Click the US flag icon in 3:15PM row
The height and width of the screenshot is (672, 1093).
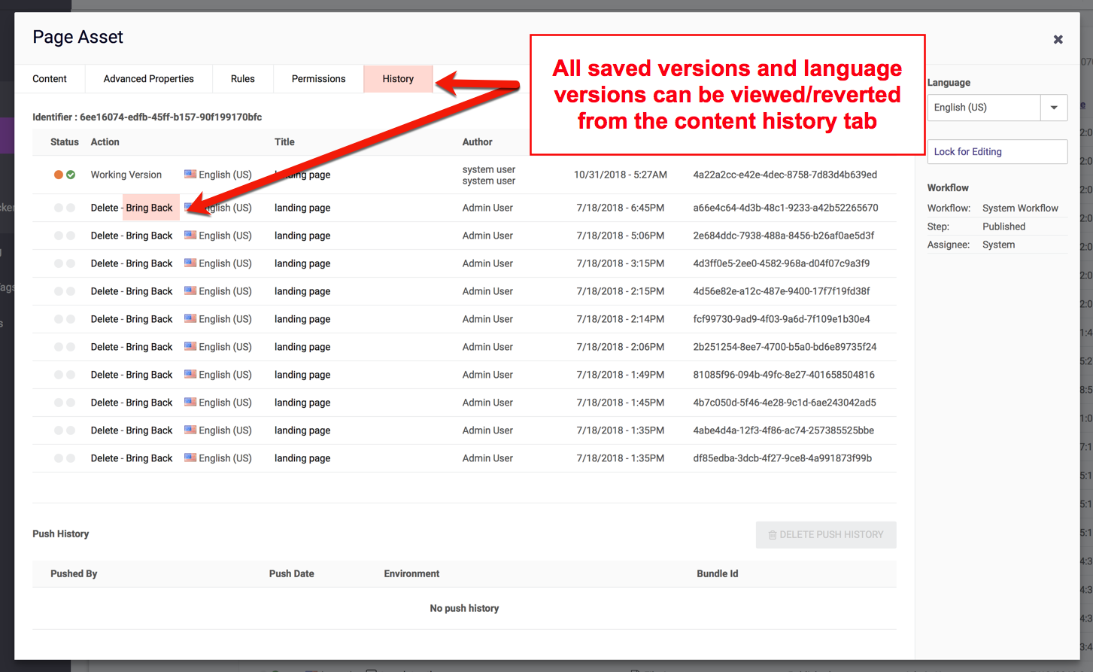(x=190, y=263)
